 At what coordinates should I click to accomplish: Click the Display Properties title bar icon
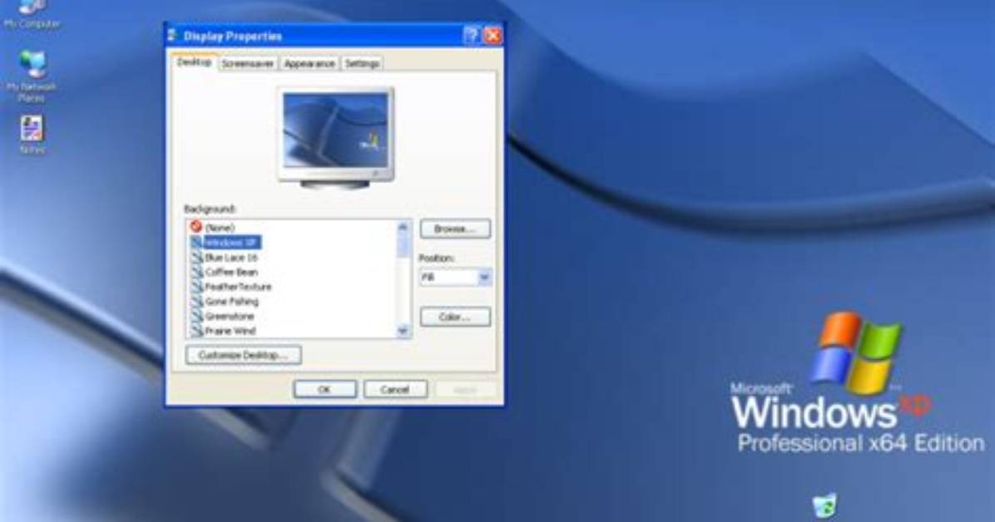click(172, 36)
